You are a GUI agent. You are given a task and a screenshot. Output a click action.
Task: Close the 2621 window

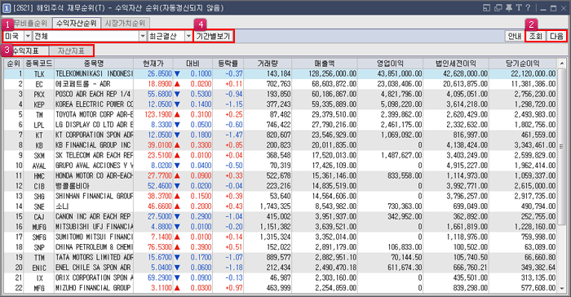[564, 8]
